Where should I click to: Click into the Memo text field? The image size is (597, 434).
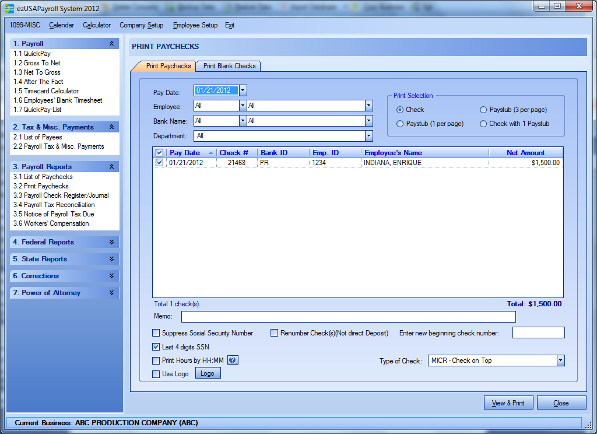coord(348,317)
